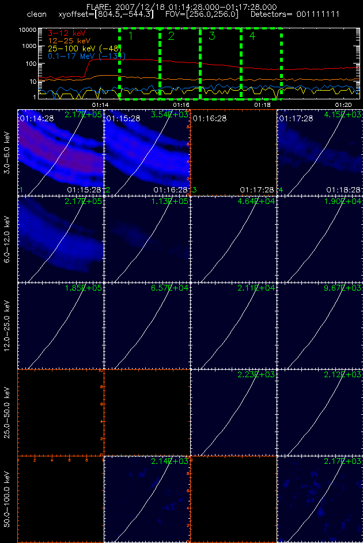The image size is (363, 543).
Task: Click the 01:16 time axis tick label
Action: click(181, 105)
